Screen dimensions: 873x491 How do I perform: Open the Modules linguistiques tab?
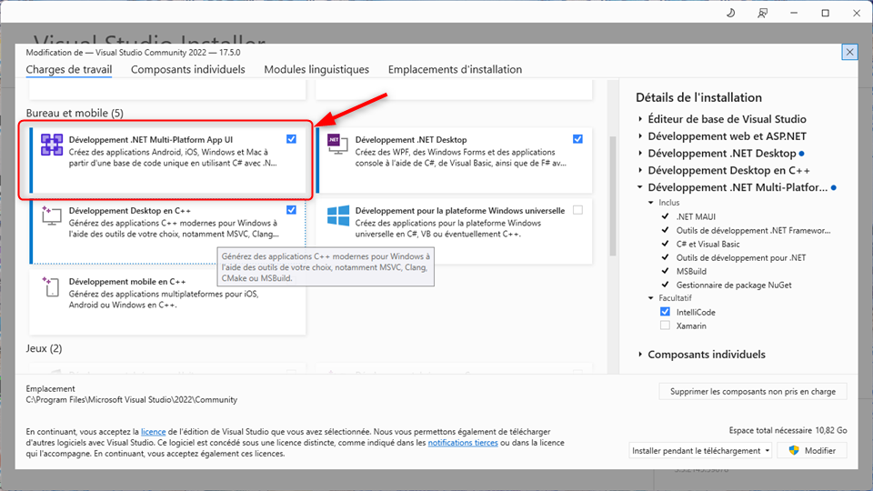pyautogui.click(x=316, y=70)
